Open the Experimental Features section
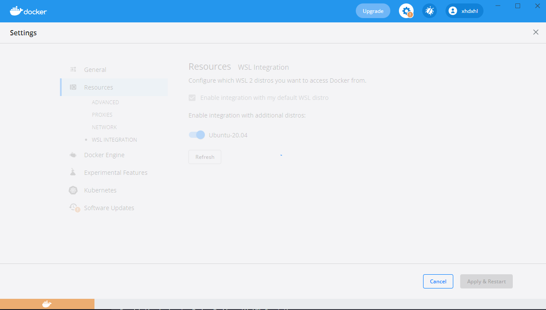The width and height of the screenshot is (546, 310). tap(114, 172)
